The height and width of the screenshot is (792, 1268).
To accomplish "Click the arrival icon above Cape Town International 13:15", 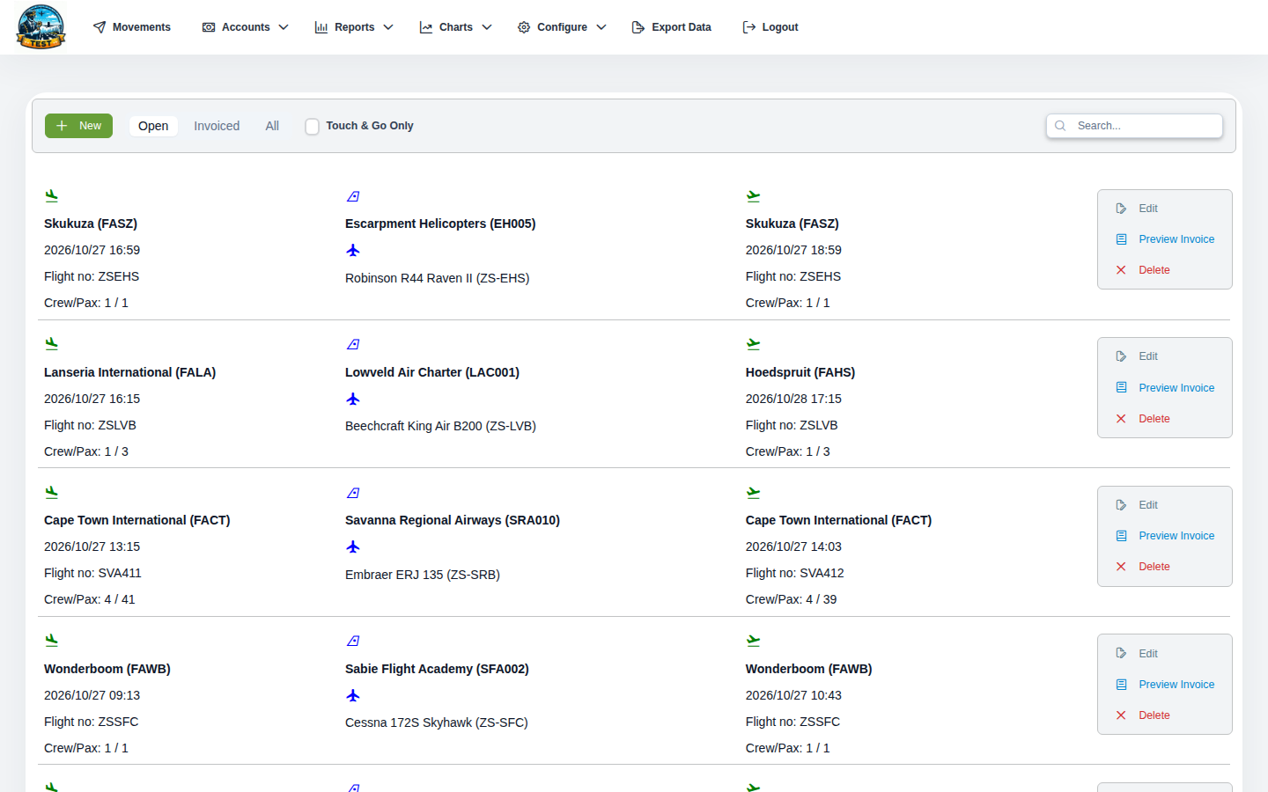I will tap(52, 492).
